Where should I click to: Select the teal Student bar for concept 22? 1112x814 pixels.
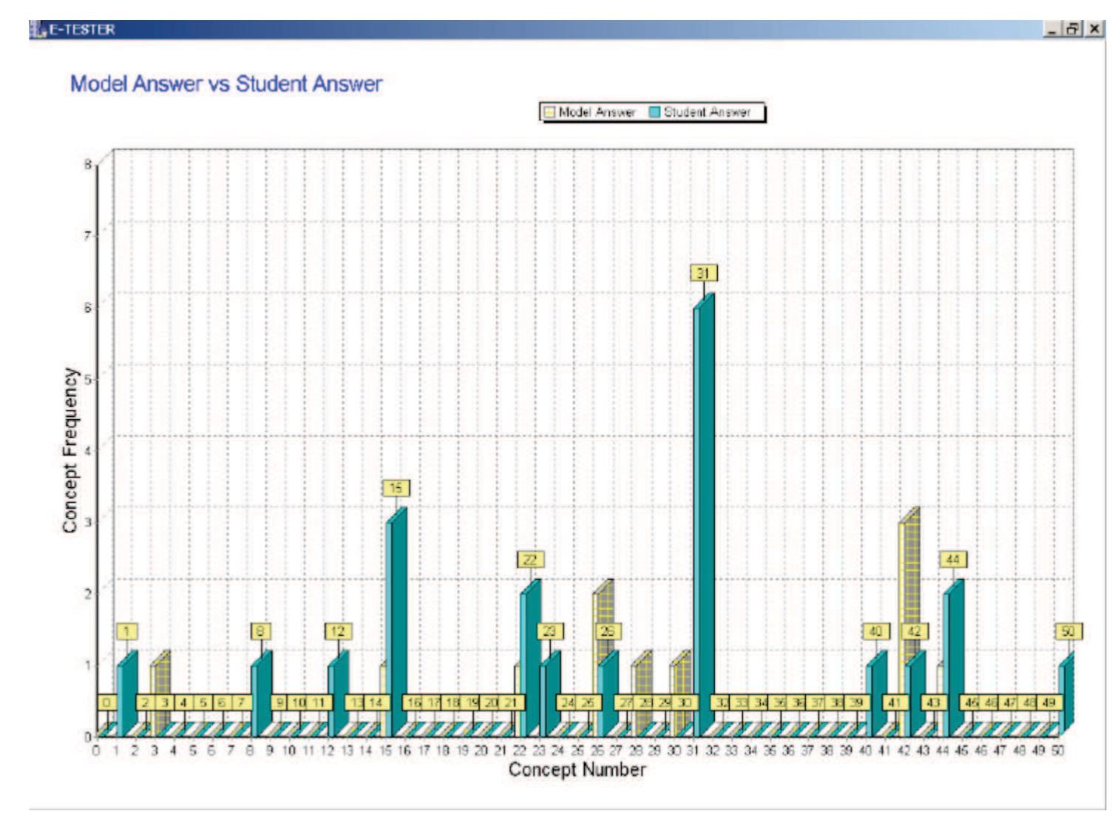coord(530,657)
